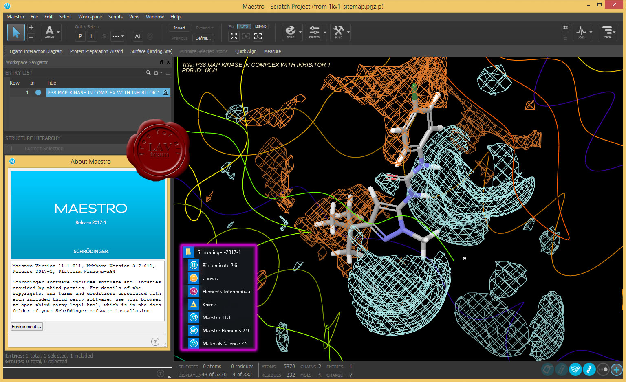Click the grid hash icon in toolbar
This screenshot has width=626, height=382.
pyautogui.click(x=565, y=27)
